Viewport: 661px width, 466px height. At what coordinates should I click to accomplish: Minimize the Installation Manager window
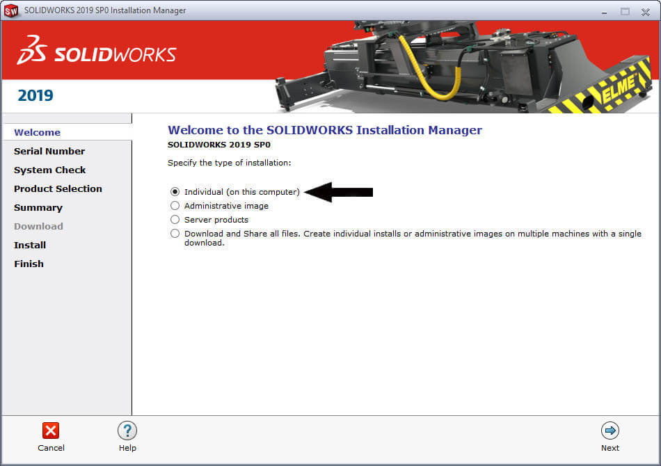pos(603,11)
